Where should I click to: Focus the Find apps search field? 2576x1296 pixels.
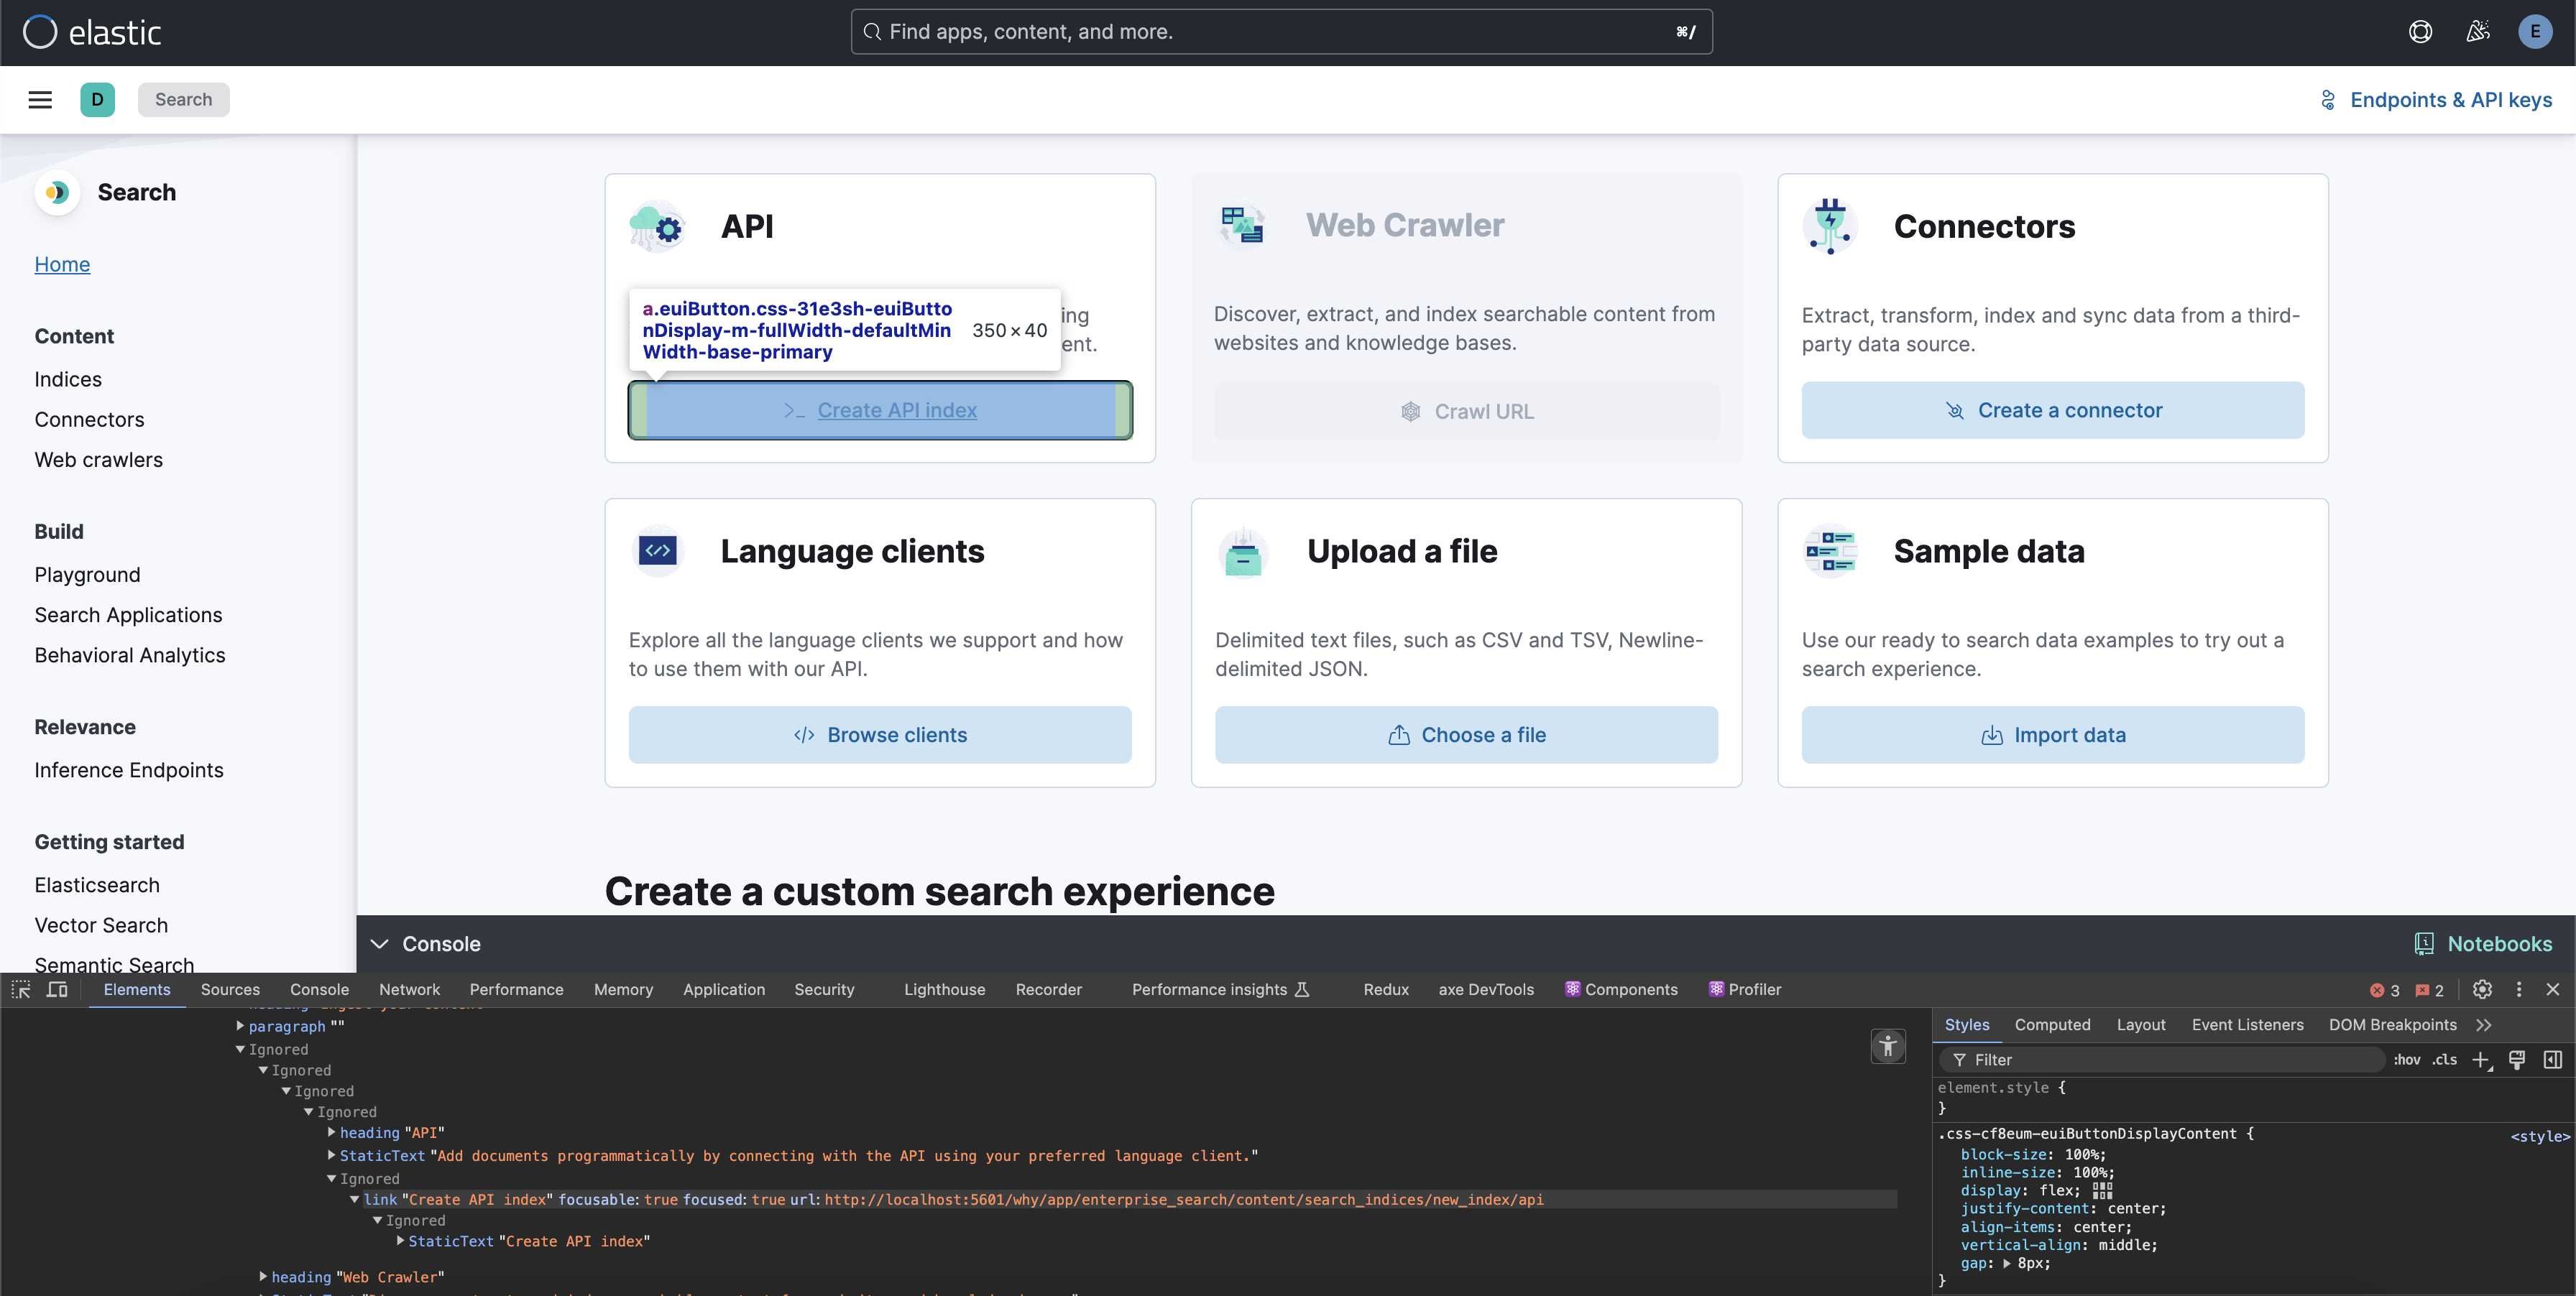click(x=1281, y=32)
